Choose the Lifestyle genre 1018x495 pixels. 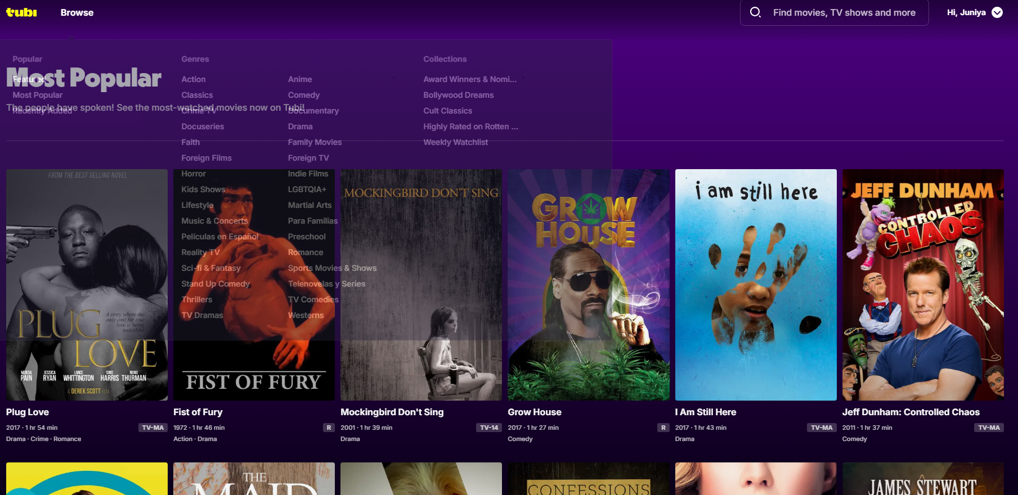tap(198, 205)
